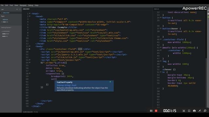Open the View menu
209x117 pixels.
(16, 6)
